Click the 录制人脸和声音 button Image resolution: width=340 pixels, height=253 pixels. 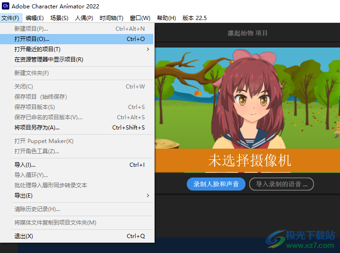[x=216, y=184]
